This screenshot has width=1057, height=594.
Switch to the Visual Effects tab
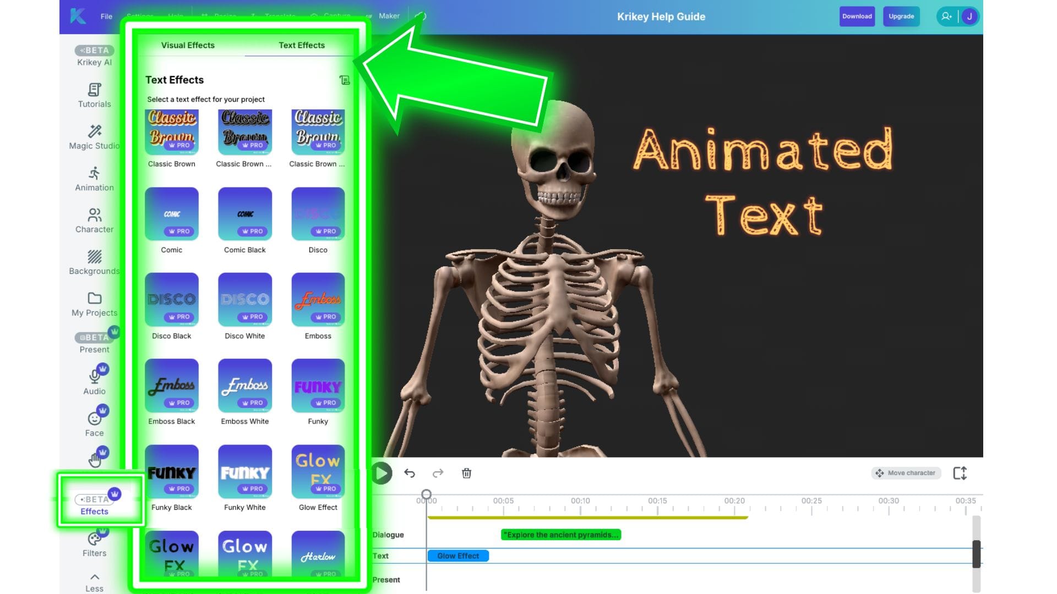pyautogui.click(x=188, y=45)
